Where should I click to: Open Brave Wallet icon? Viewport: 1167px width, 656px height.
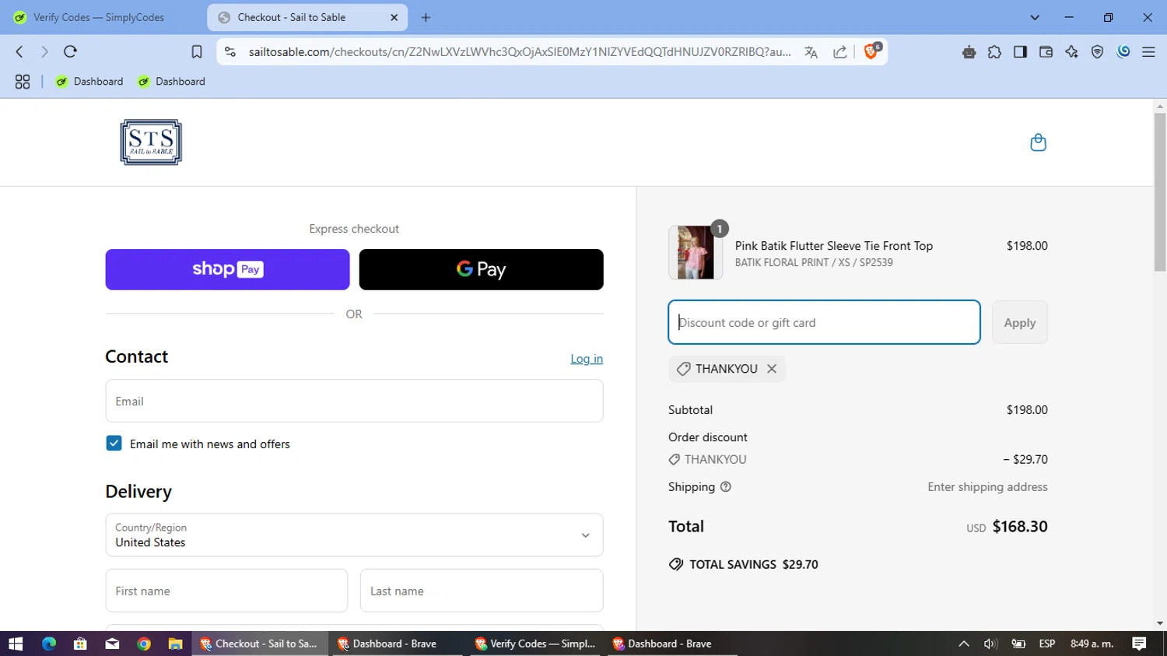[1046, 52]
